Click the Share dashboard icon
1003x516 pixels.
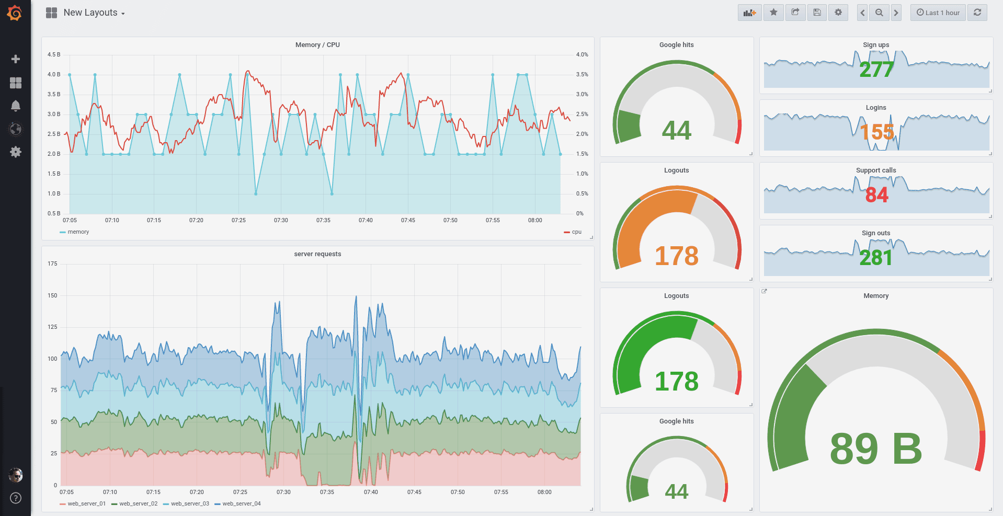tap(795, 13)
